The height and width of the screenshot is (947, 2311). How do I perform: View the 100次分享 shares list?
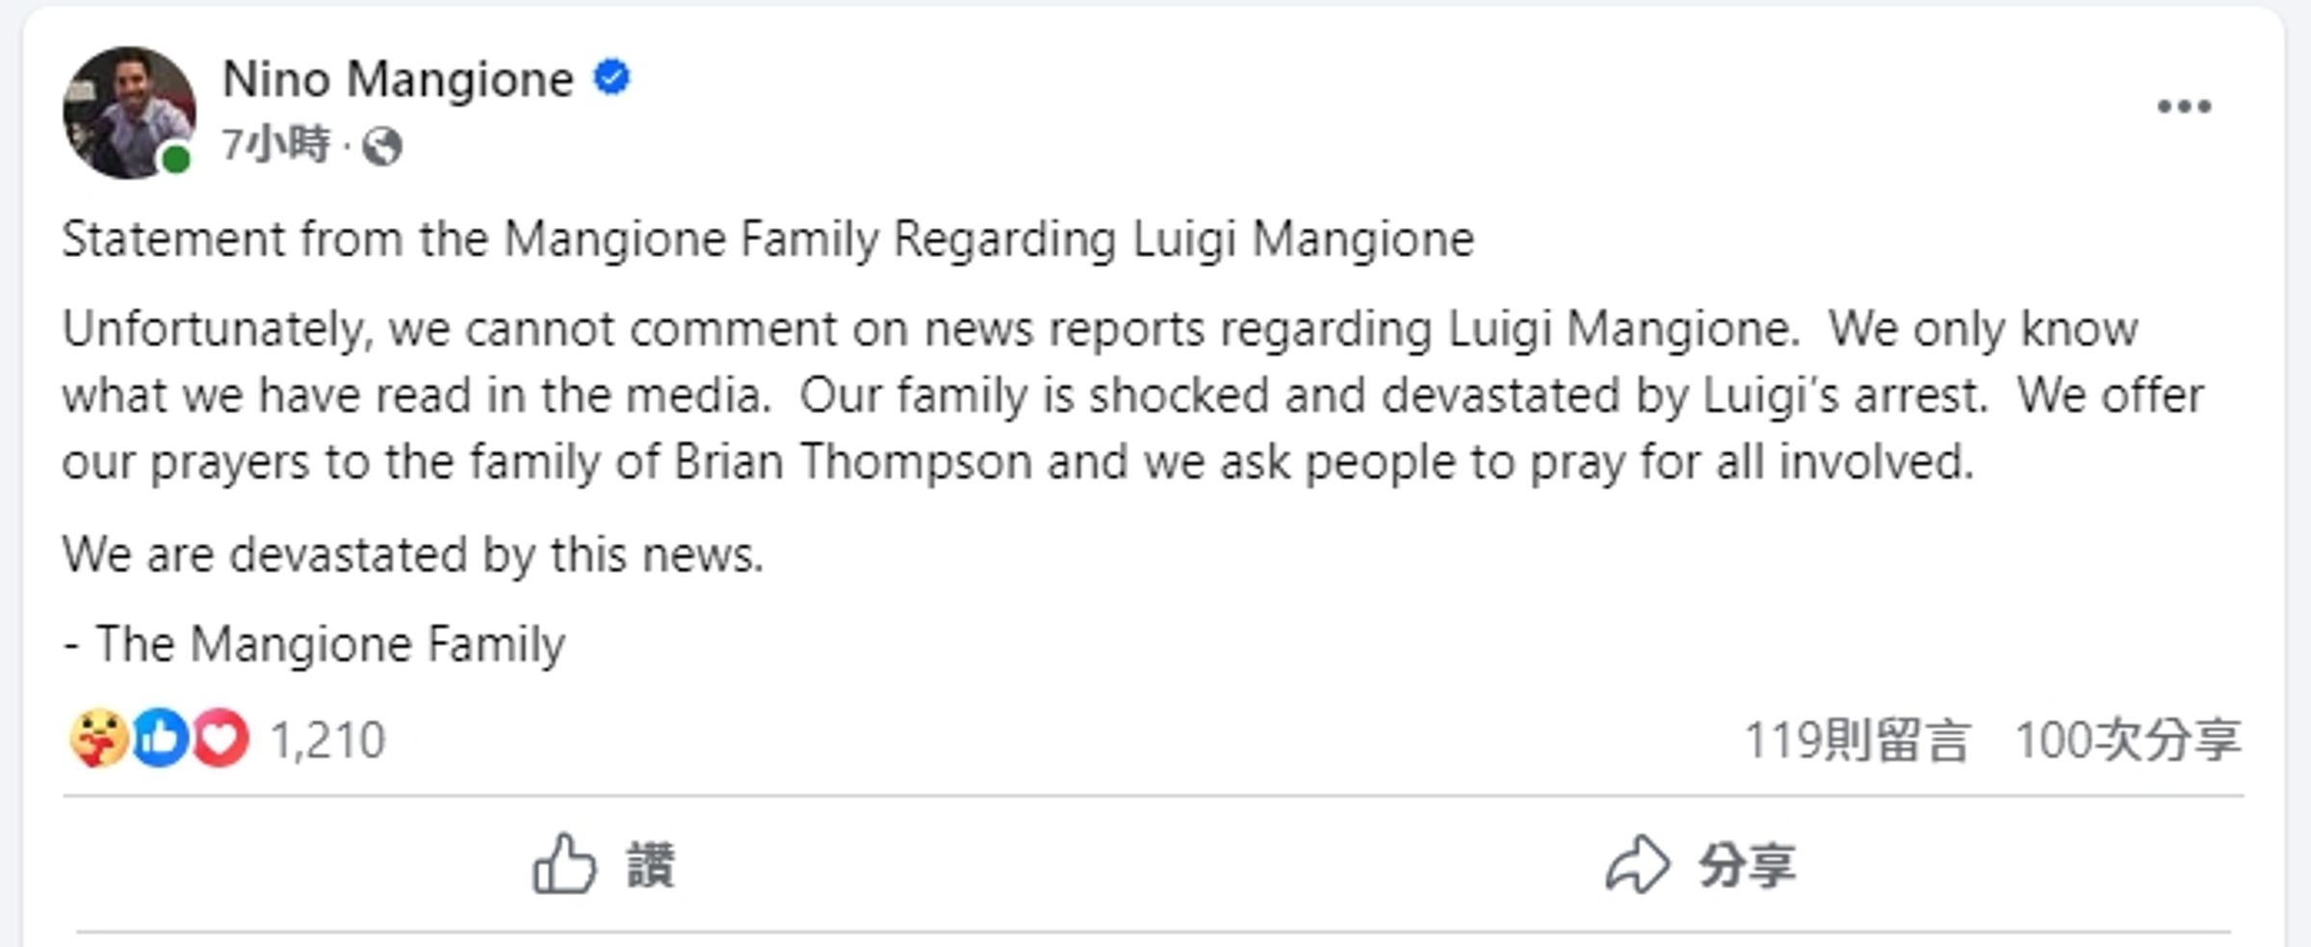coord(2128,740)
